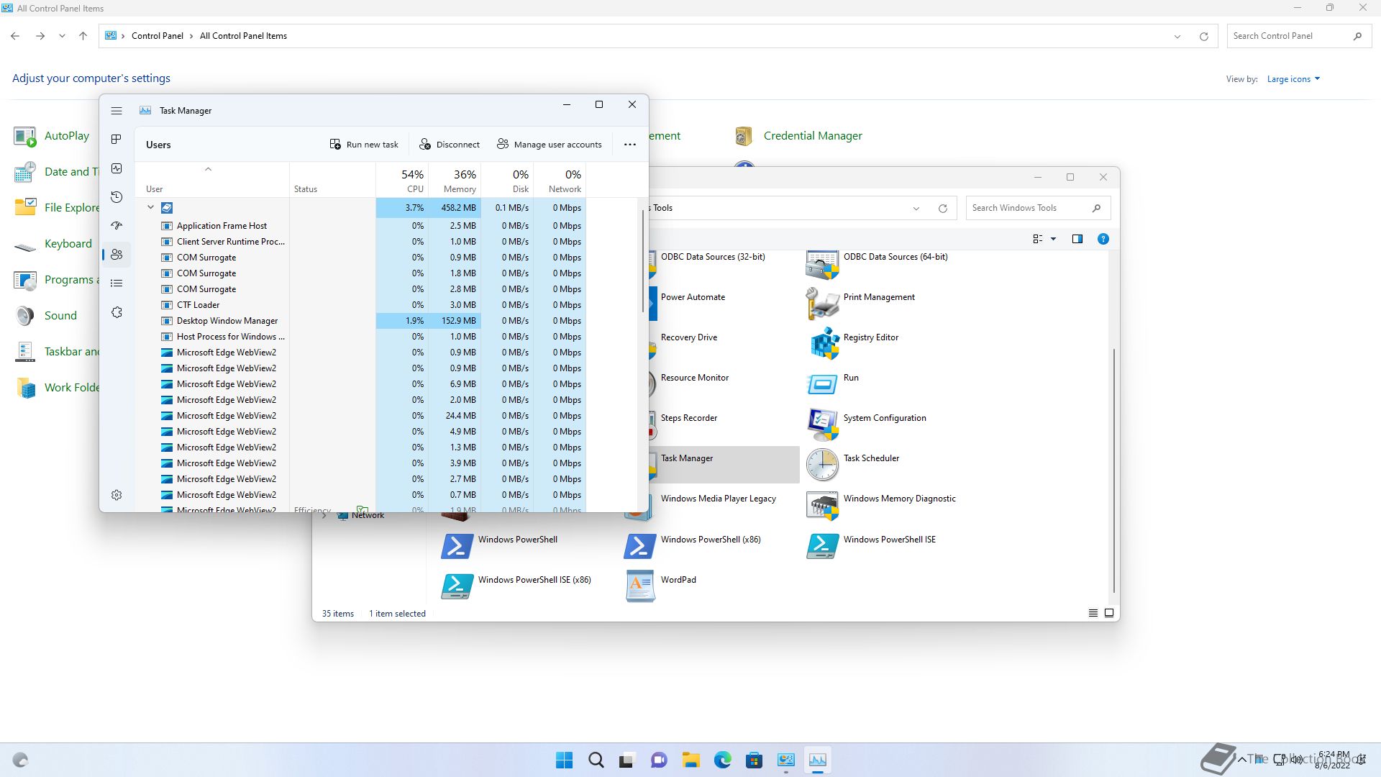Switch Windows Tools to large thumbnails view

point(1109,613)
